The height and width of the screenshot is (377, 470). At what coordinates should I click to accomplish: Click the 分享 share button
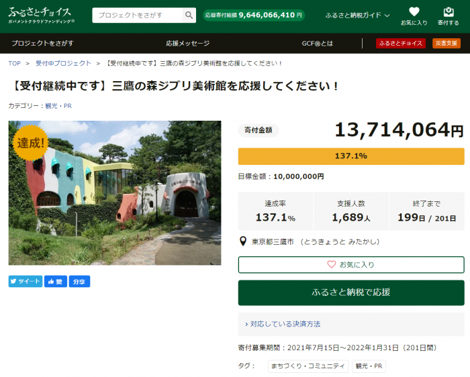pos(79,282)
